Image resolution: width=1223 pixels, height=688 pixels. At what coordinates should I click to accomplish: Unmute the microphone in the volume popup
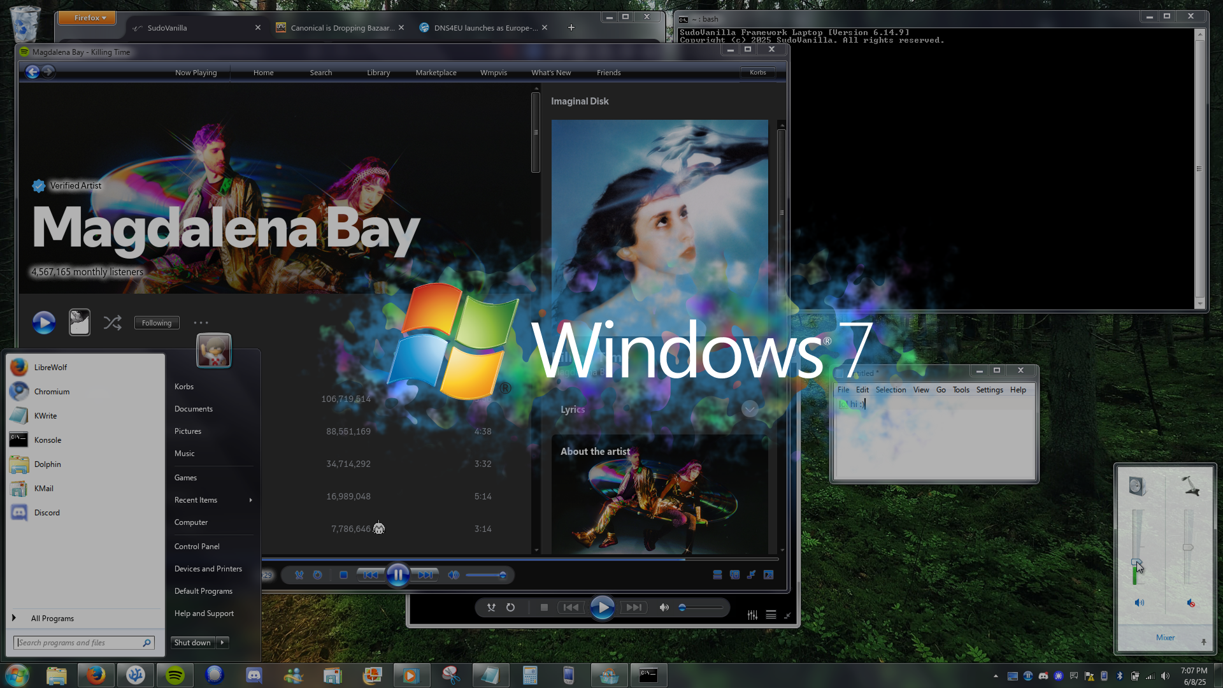point(1190,603)
